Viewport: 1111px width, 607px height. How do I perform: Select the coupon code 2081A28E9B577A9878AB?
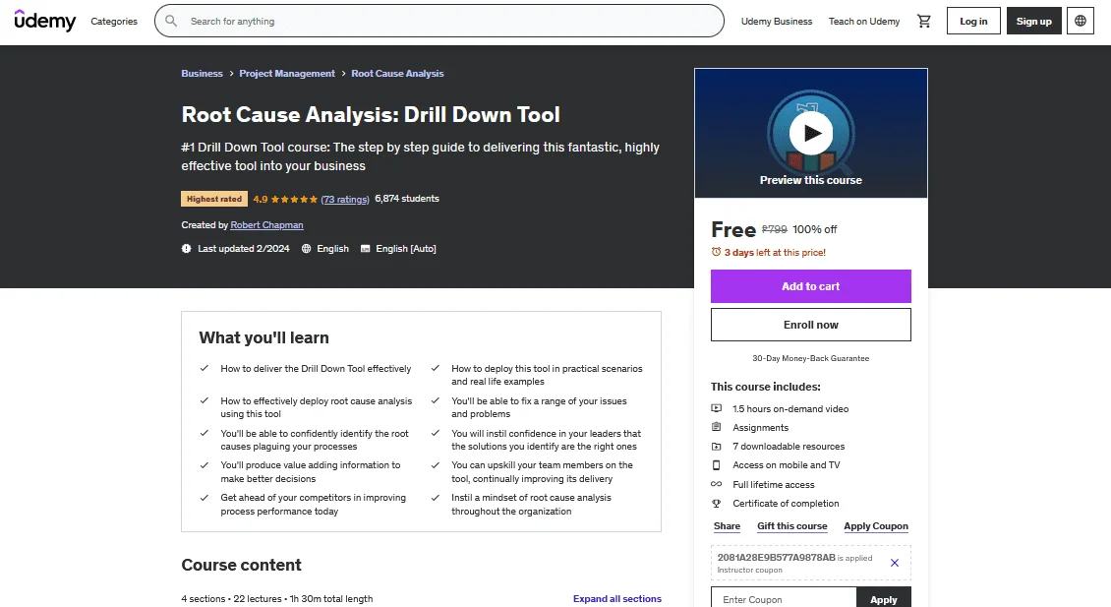[x=776, y=558]
